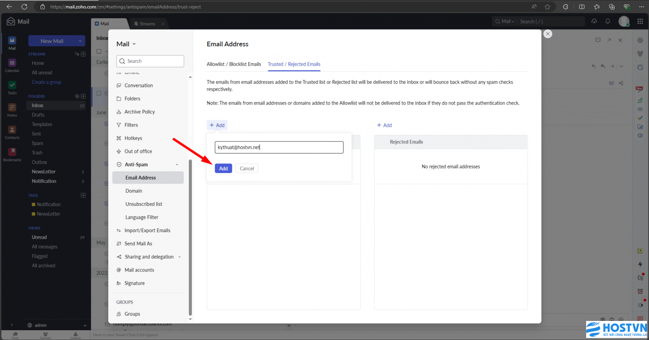Image resolution: width=649 pixels, height=340 pixels.
Task: Go back with the browser back arrow
Action: [x=9, y=7]
